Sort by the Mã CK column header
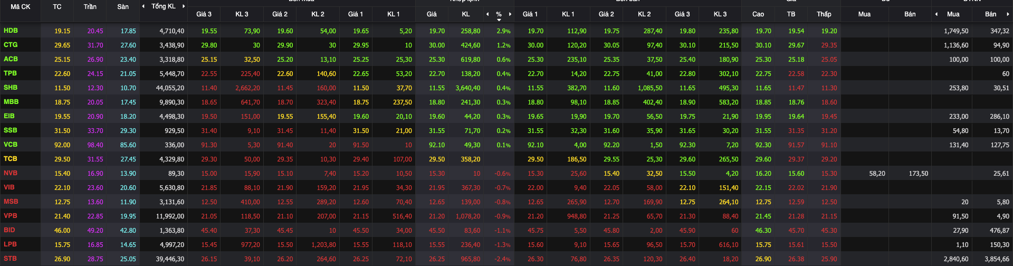Screen dimensions: 1013x266 point(21,7)
